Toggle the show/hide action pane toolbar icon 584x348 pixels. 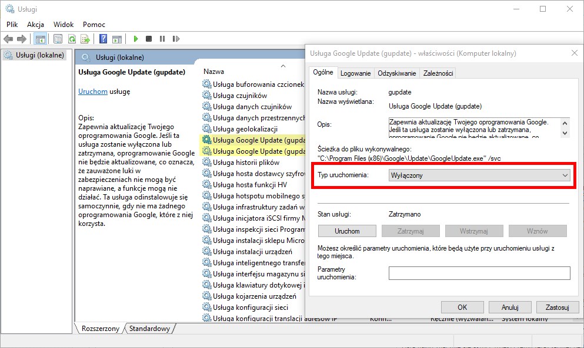(117, 39)
